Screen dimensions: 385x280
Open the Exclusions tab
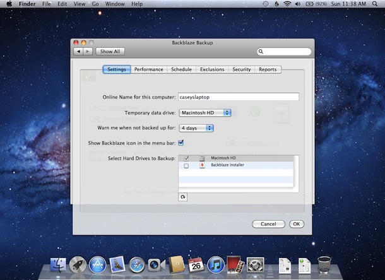[x=212, y=69]
